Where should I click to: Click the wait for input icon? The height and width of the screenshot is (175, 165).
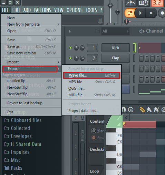pos(144,3)
